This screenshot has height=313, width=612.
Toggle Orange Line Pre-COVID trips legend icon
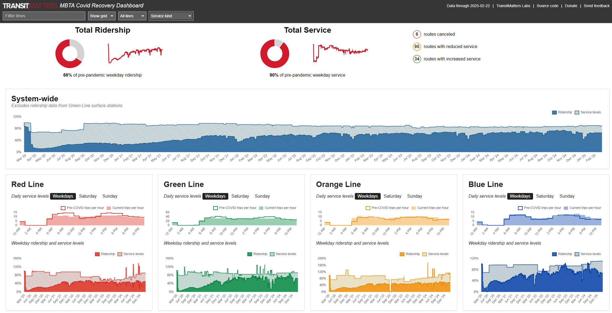pyautogui.click(x=368, y=208)
